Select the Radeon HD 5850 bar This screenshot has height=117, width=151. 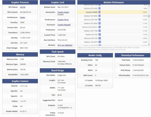100,23
